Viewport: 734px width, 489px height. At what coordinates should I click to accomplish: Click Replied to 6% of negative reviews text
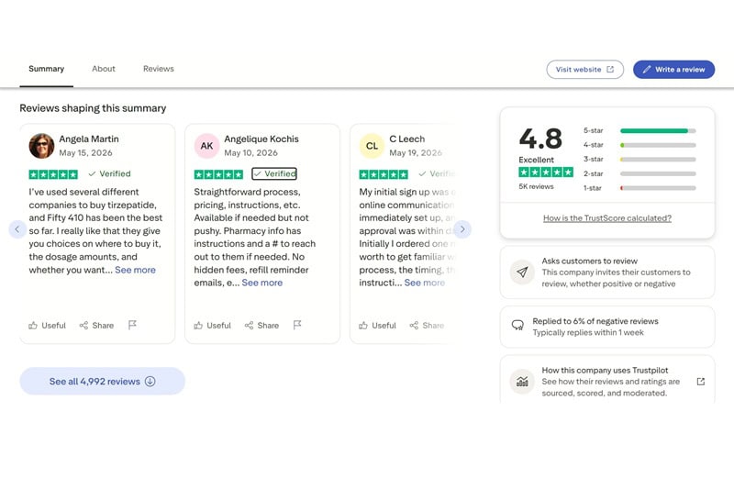pos(595,321)
